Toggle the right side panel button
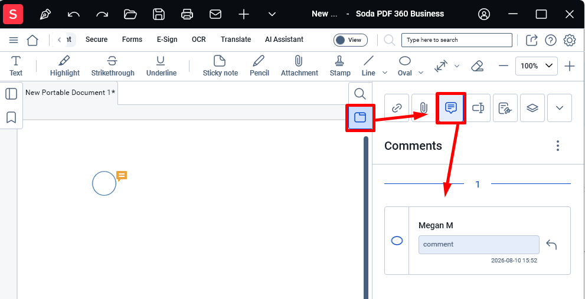 click(360, 117)
